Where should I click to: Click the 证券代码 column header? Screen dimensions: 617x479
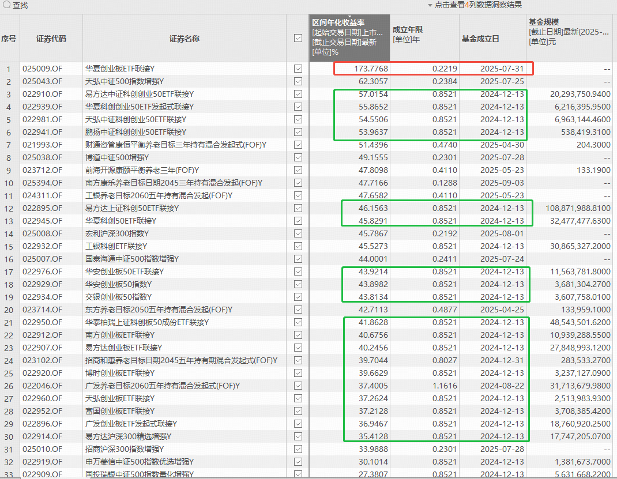coord(51,39)
